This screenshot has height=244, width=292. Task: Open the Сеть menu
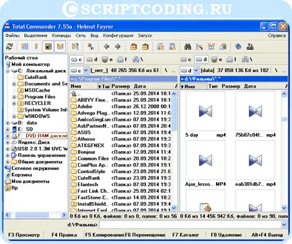[x=81, y=36]
